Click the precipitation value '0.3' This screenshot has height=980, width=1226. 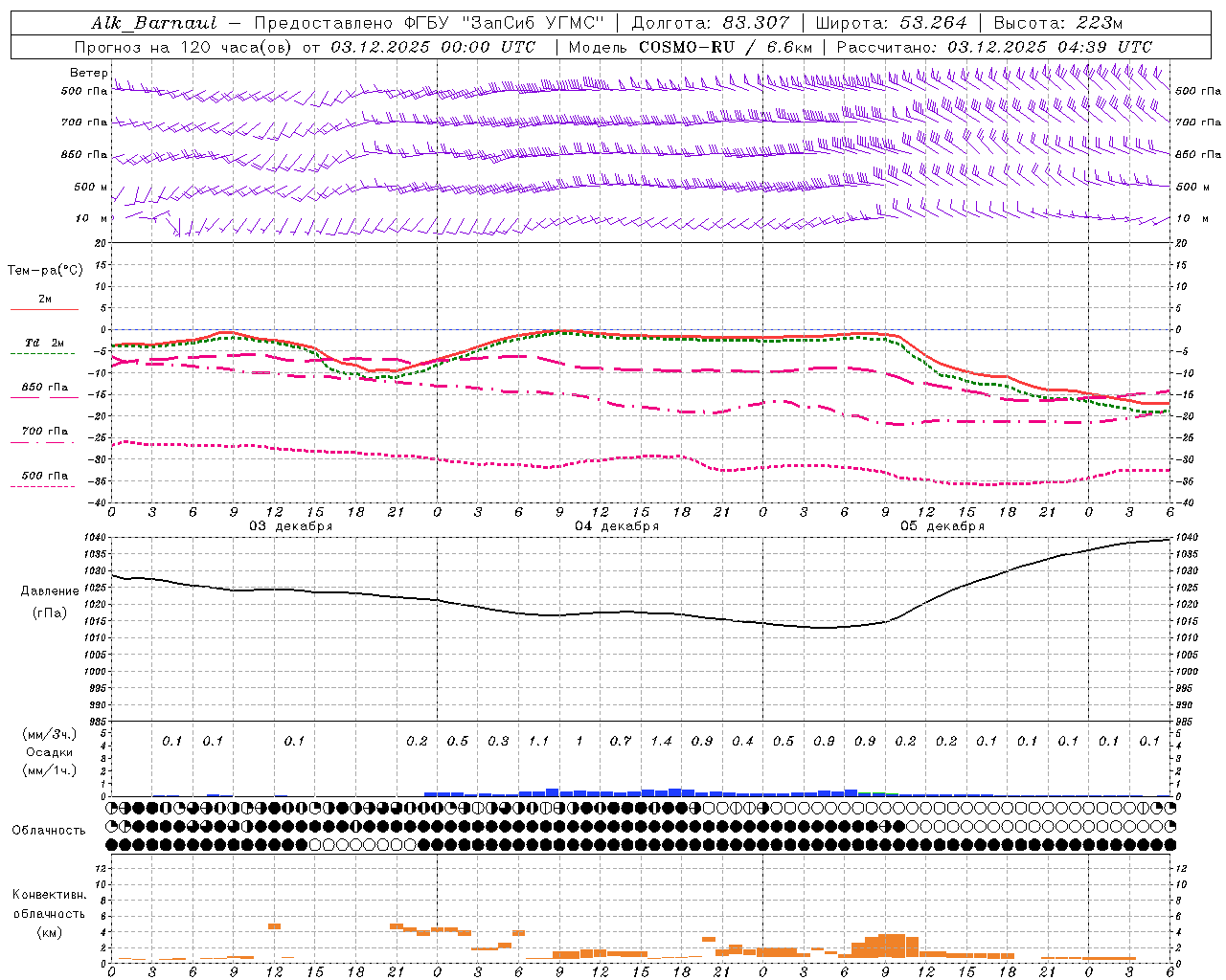coord(498,741)
